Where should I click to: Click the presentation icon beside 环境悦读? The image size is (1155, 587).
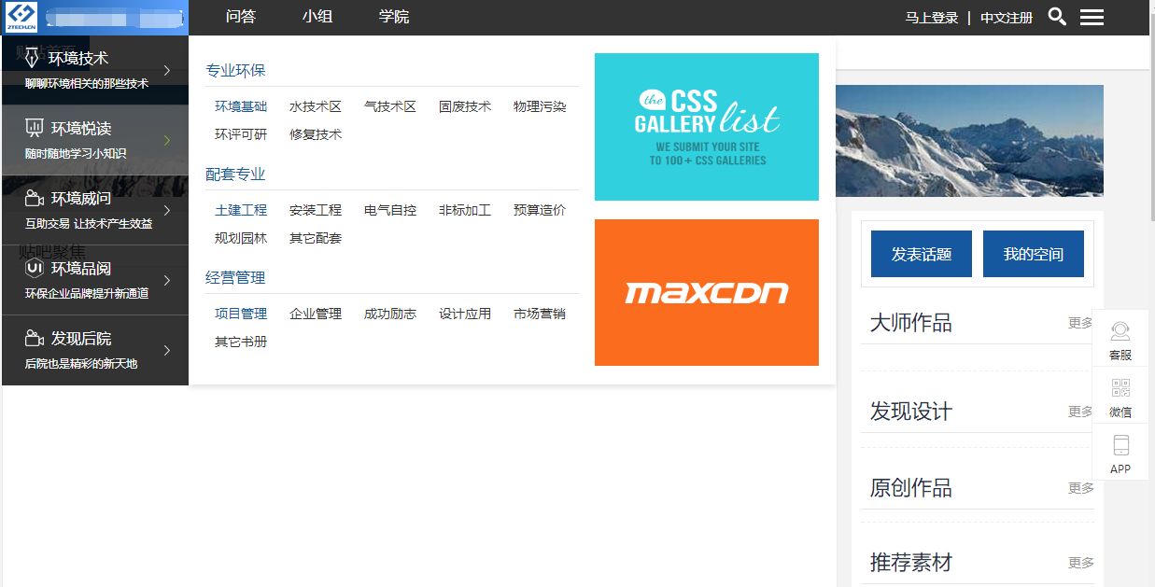pyautogui.click(x=35, y=128)
